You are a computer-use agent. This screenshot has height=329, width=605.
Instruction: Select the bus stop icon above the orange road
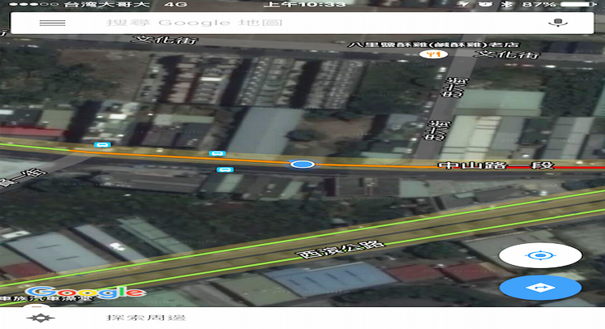(216, 152)
